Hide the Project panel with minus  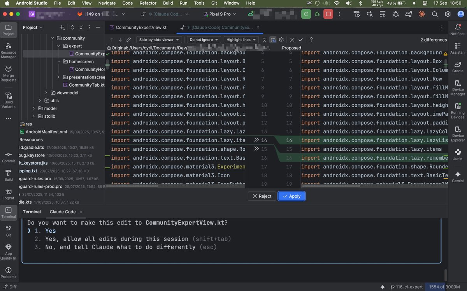(98, 27)
